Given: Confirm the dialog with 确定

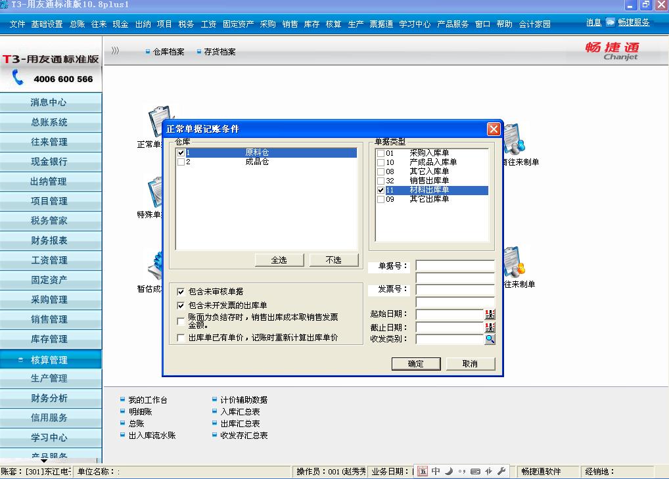Looking at the screenshot, I should (415, 363).
